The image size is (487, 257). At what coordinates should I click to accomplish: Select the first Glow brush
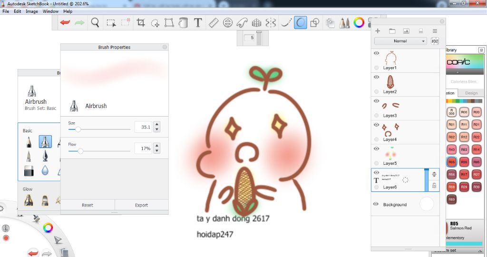click(29, 200)
